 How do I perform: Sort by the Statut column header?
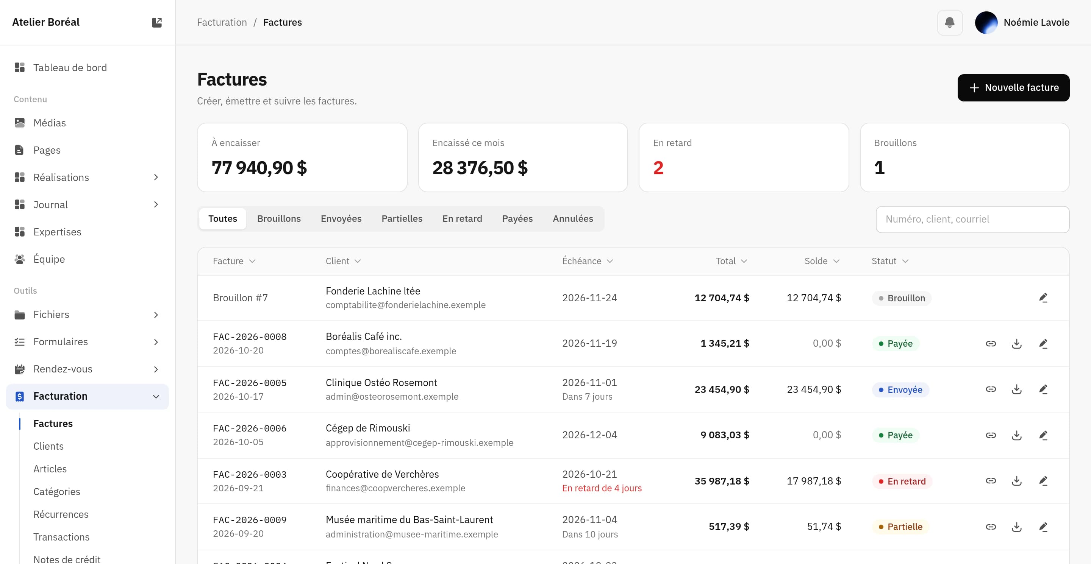coord(890,261)
